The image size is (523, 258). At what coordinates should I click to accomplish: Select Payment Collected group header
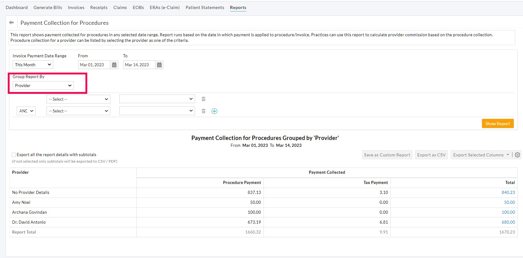[x=327, y=172]
